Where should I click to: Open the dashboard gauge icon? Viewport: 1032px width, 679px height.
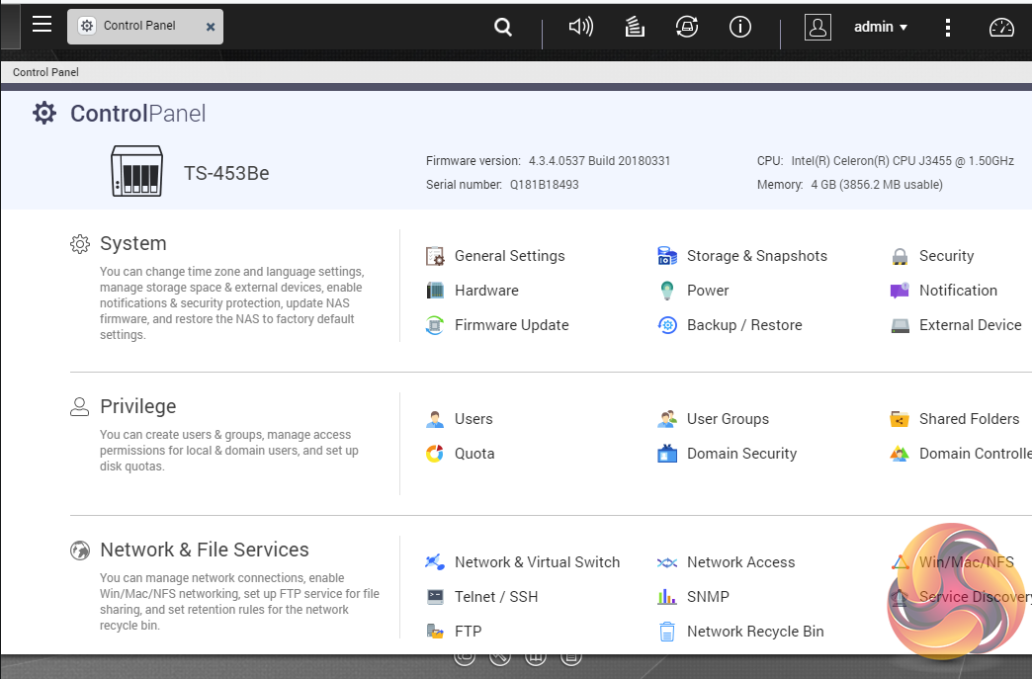point(1001,28)
